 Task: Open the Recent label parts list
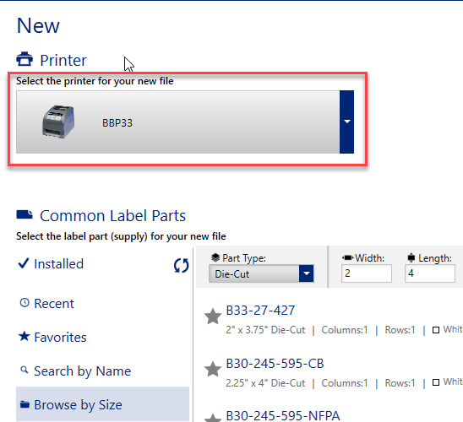pos(54,304)
